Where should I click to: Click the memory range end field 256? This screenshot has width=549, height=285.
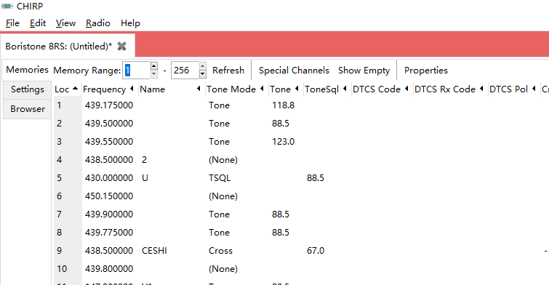[185, 70]
